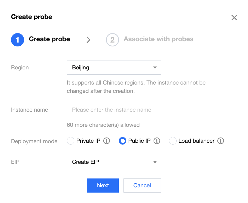Click the Create probe dialog title
This screenshot has height=203, width=248.
[31, 17]
